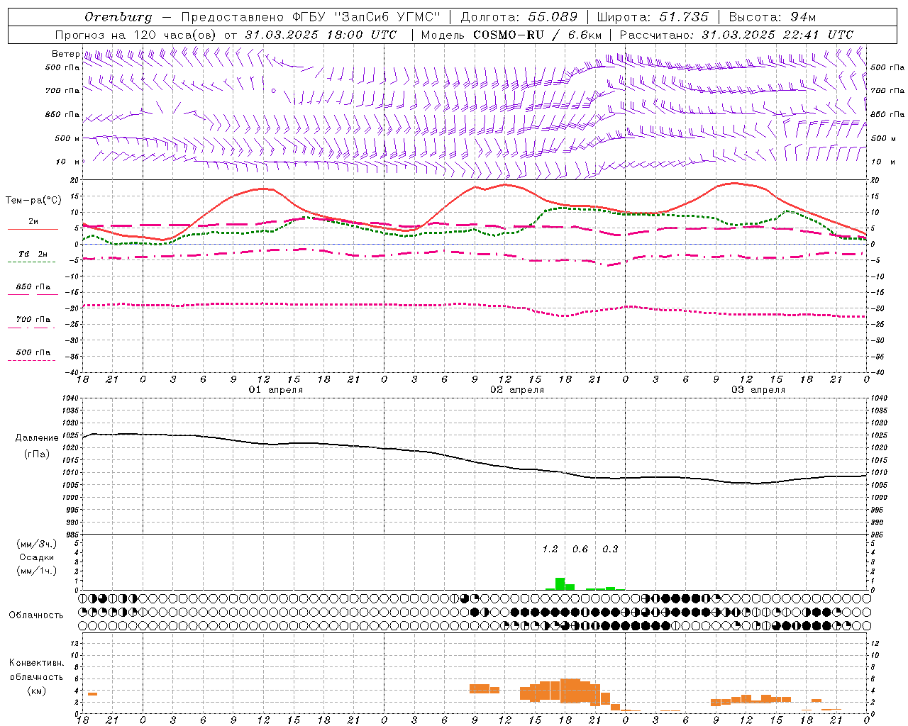Click the 'Тем-ра(°C)' temperature axis label
The height and width of the screenshot is (726, 908).
tap(33, 201)
